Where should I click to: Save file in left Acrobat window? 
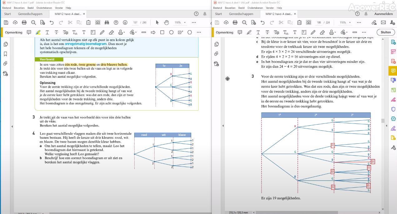coord(6,22)
